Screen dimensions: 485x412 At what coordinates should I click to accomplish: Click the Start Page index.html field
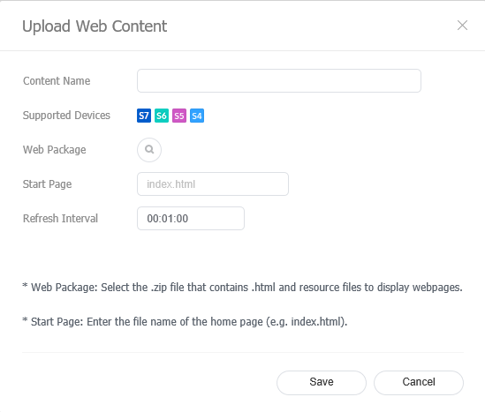coord(213,184)
